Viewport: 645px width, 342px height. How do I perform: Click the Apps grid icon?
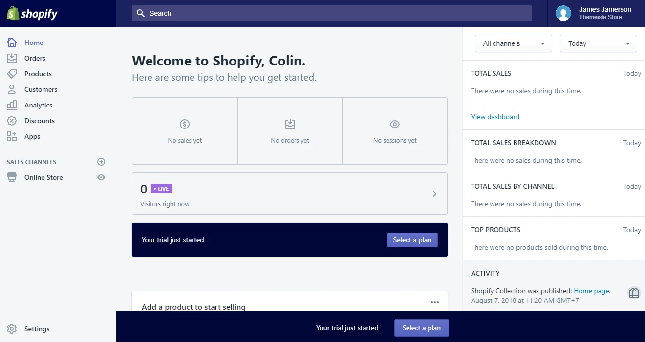coord(12,136)
